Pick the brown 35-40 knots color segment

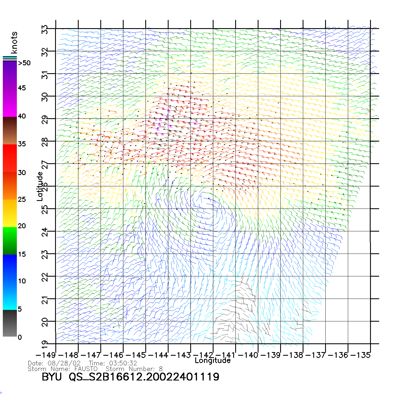pos(10,131)
